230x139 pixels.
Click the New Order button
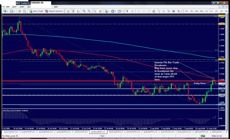pos(36,11)
